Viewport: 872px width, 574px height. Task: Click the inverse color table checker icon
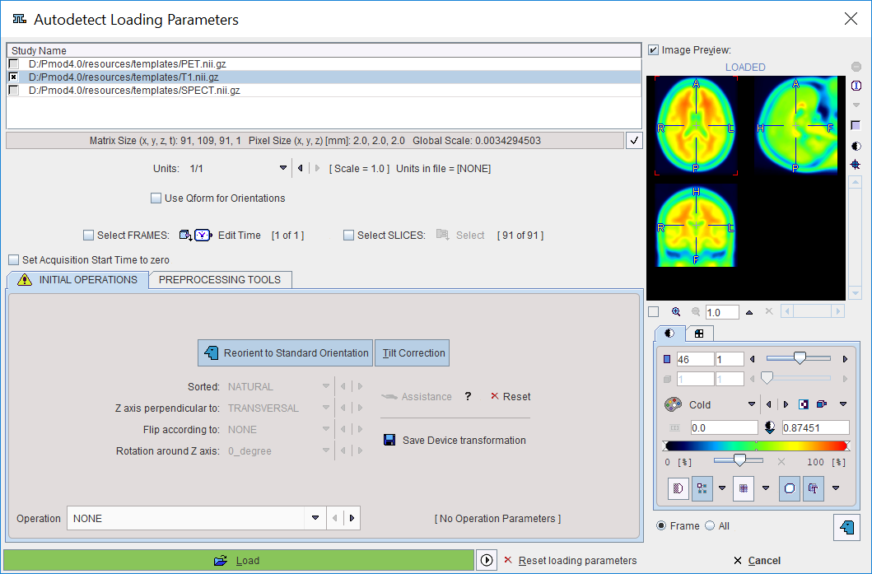[x=804, y=404]
